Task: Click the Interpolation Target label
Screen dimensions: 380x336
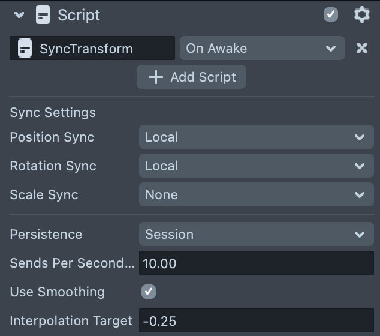Action: (71, 321)
